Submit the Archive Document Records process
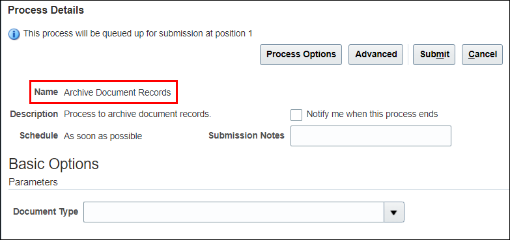The width and height of the screenshot is (510, 240). point(434,55)
